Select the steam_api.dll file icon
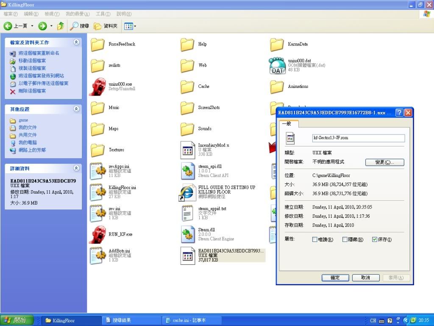Image resolution: width=434 pixels, height=326 pixels. tap(187, 171)
